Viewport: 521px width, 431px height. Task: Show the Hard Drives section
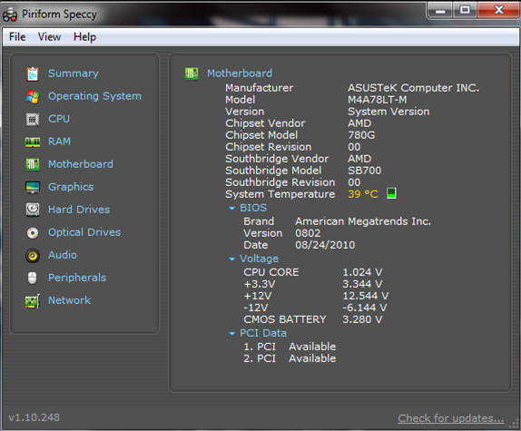pyautogui.click(x=79, y=210)
